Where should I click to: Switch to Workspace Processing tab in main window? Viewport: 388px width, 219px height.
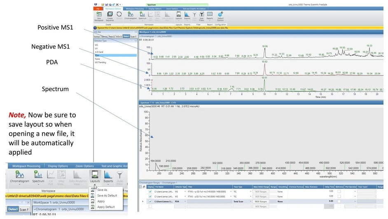pos(135,9)
